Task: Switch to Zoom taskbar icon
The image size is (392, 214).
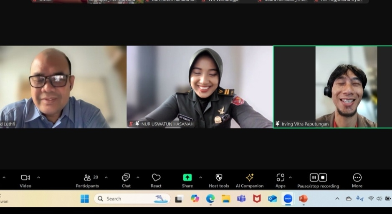Action: tap(288, 199)
